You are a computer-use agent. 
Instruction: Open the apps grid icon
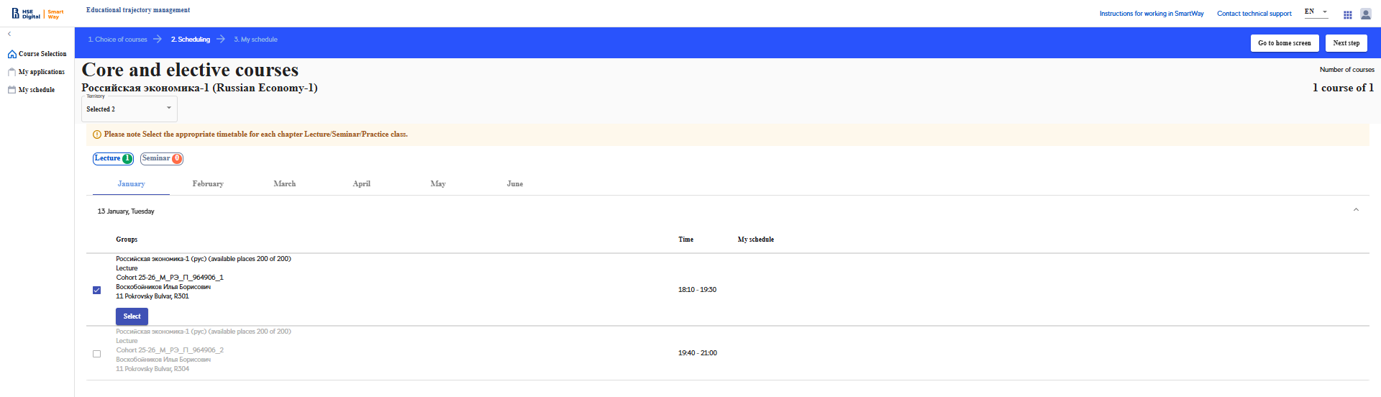(1347, 14)
